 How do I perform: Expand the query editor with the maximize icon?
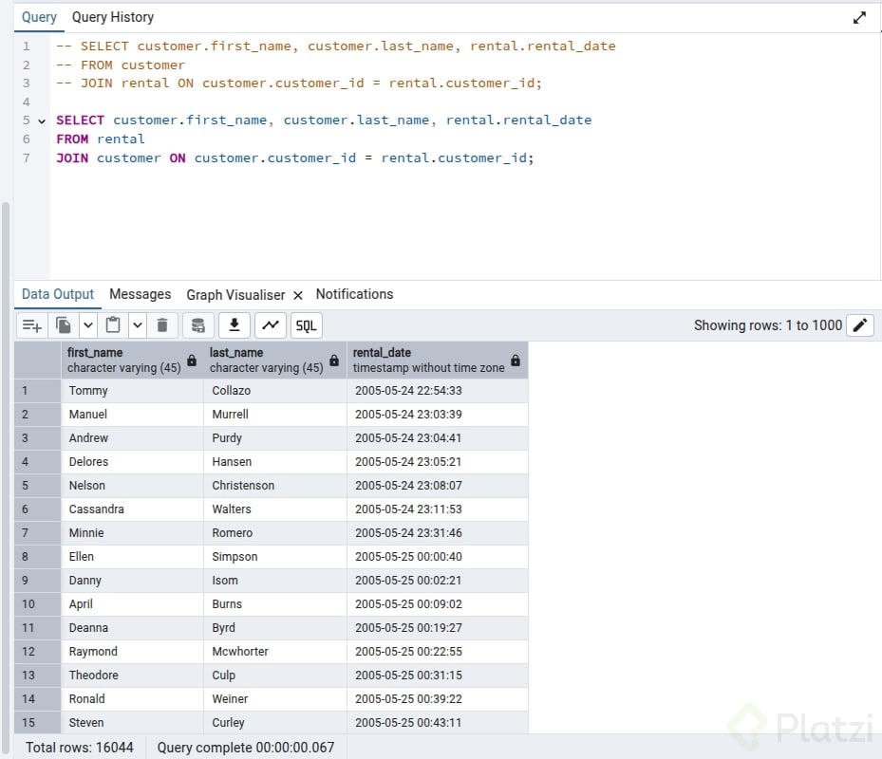point(859,17)
